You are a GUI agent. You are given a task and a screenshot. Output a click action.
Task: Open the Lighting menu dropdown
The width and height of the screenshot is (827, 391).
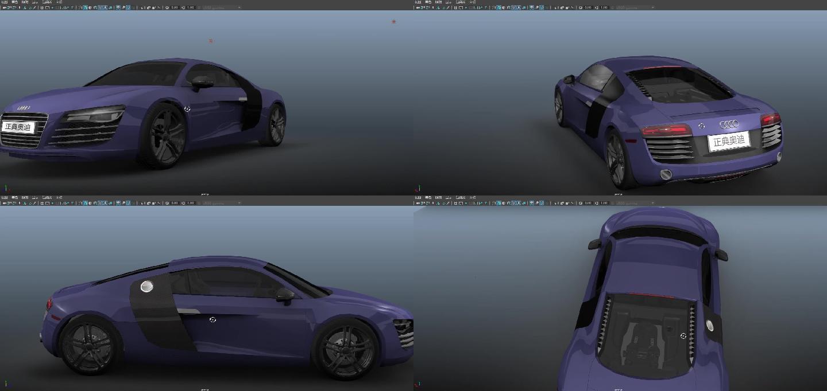click(24, 3)
